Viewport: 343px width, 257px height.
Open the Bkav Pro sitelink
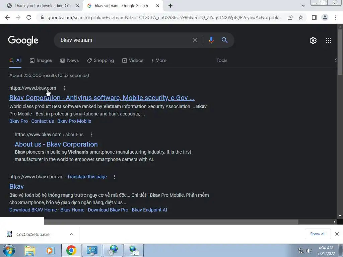pos(19,121)
